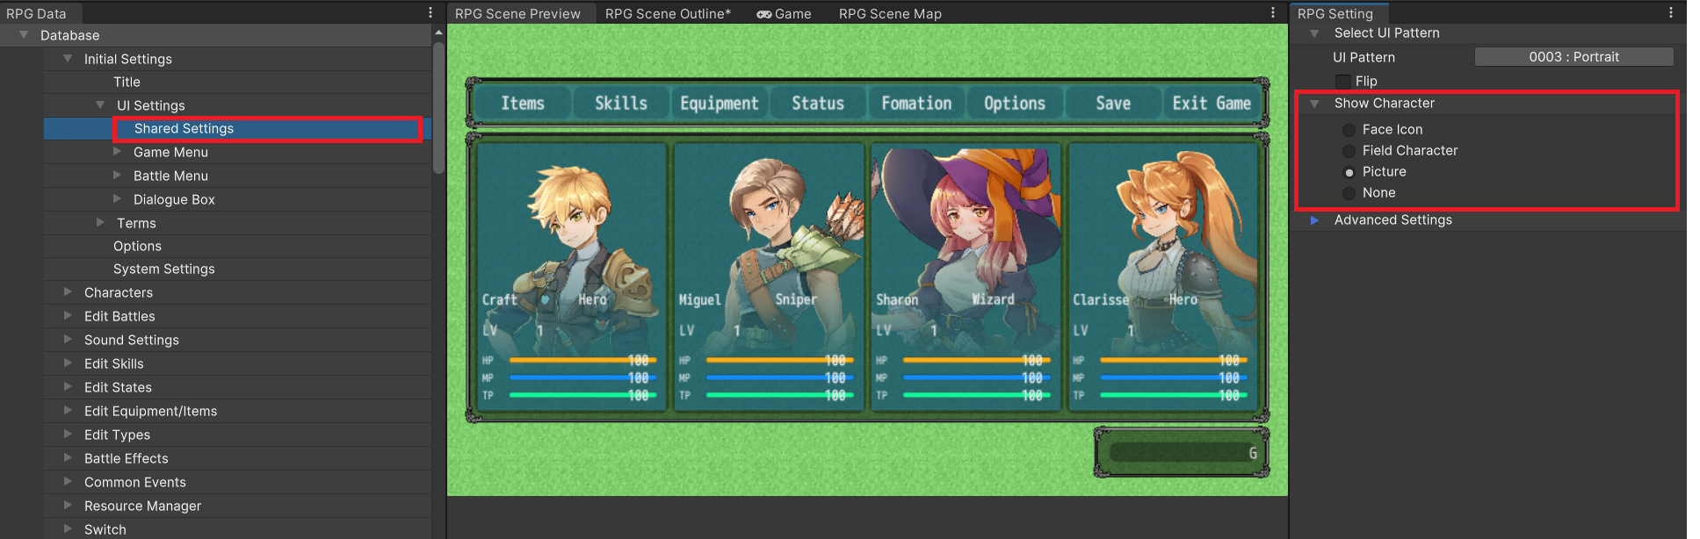
Task: Click the gold G currency box
Action: 1182,453
